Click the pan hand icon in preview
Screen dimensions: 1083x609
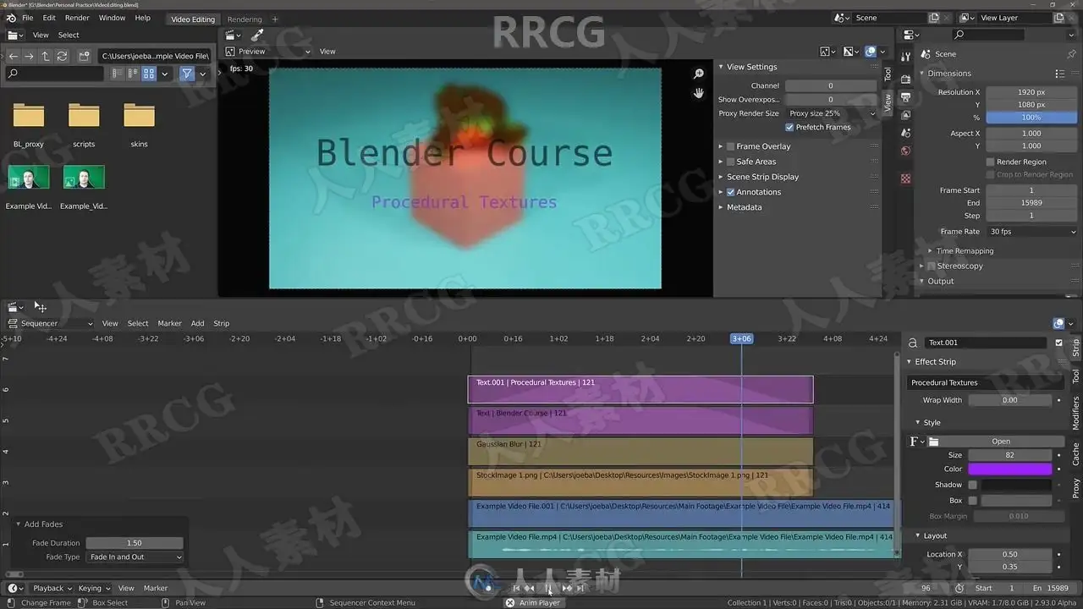[699, 93]
